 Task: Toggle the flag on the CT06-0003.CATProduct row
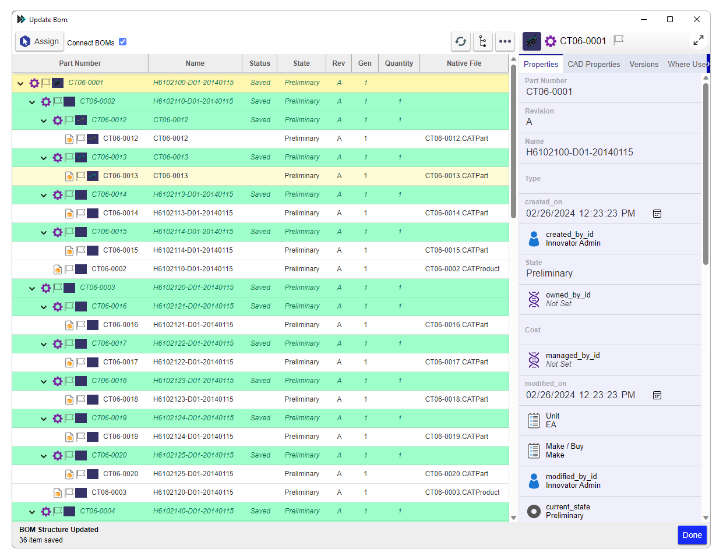69,493
